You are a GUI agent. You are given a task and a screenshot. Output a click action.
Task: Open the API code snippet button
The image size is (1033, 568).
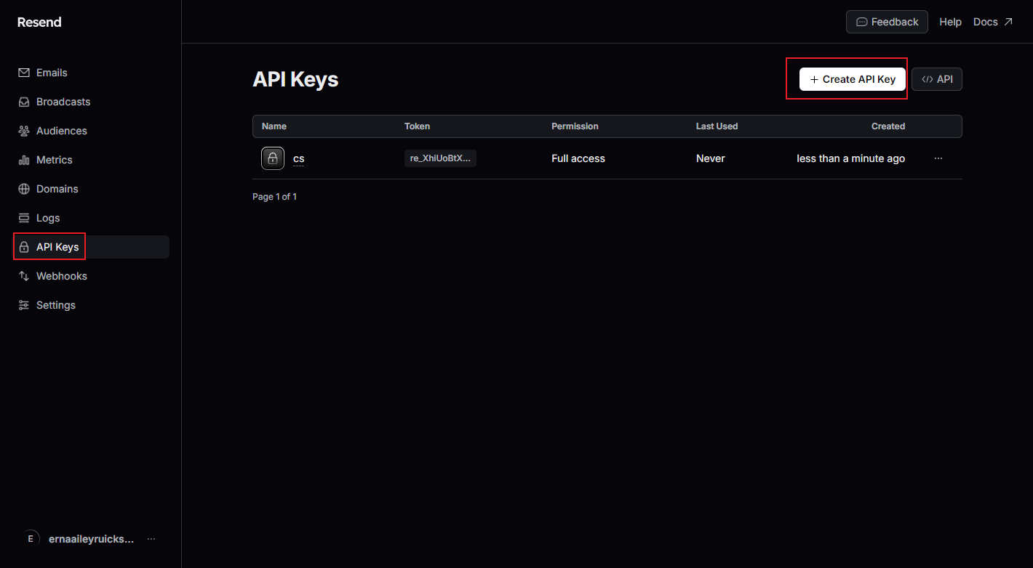pos(936,79)
